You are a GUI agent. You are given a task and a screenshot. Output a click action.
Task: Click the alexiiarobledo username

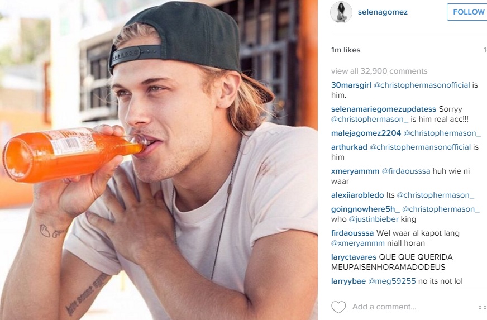pyautogui.click(x=357, y=195)
